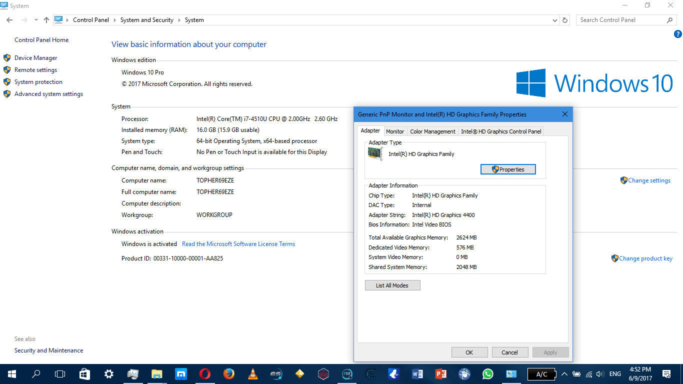Open Task View on taskbar
Viewport: 683px width, 384px height.
pyautogui.click(x=60, y=374)
